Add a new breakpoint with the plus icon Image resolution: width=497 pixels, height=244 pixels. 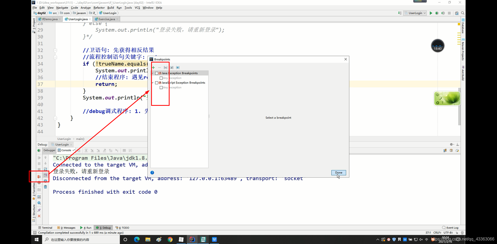153,67
